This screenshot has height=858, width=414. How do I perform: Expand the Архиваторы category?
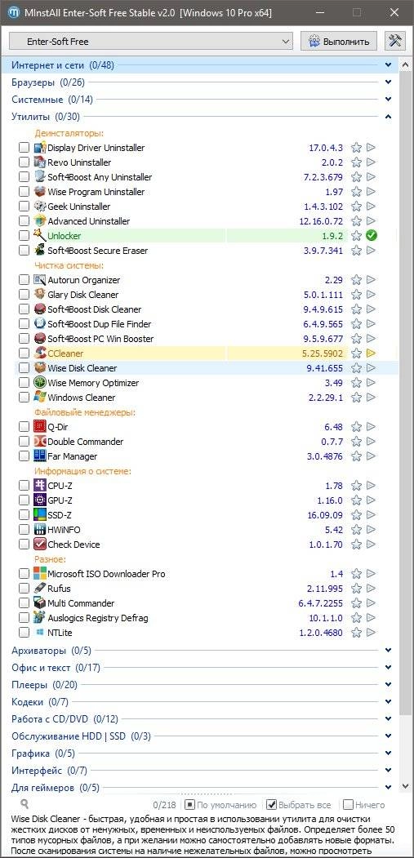coord(388,651)
